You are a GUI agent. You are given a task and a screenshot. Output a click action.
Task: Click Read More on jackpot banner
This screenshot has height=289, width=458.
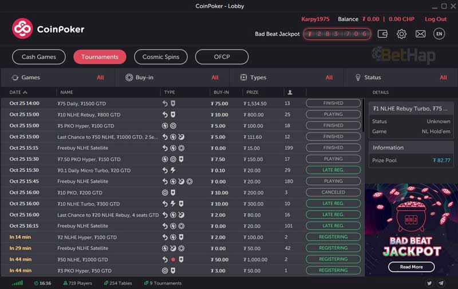[411, 267]
